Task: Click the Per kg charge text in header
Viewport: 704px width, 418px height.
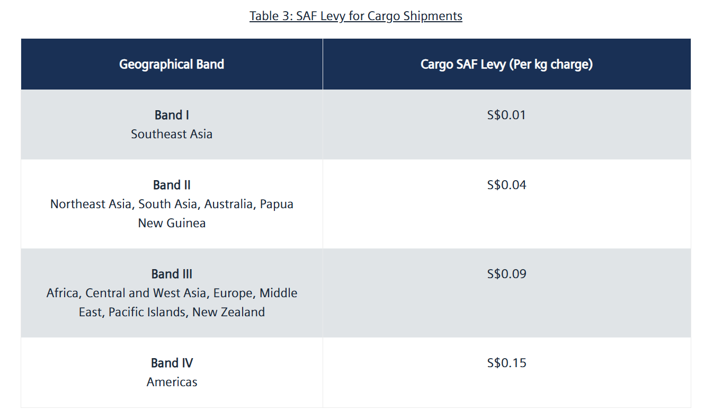Action: coord(551,64)
